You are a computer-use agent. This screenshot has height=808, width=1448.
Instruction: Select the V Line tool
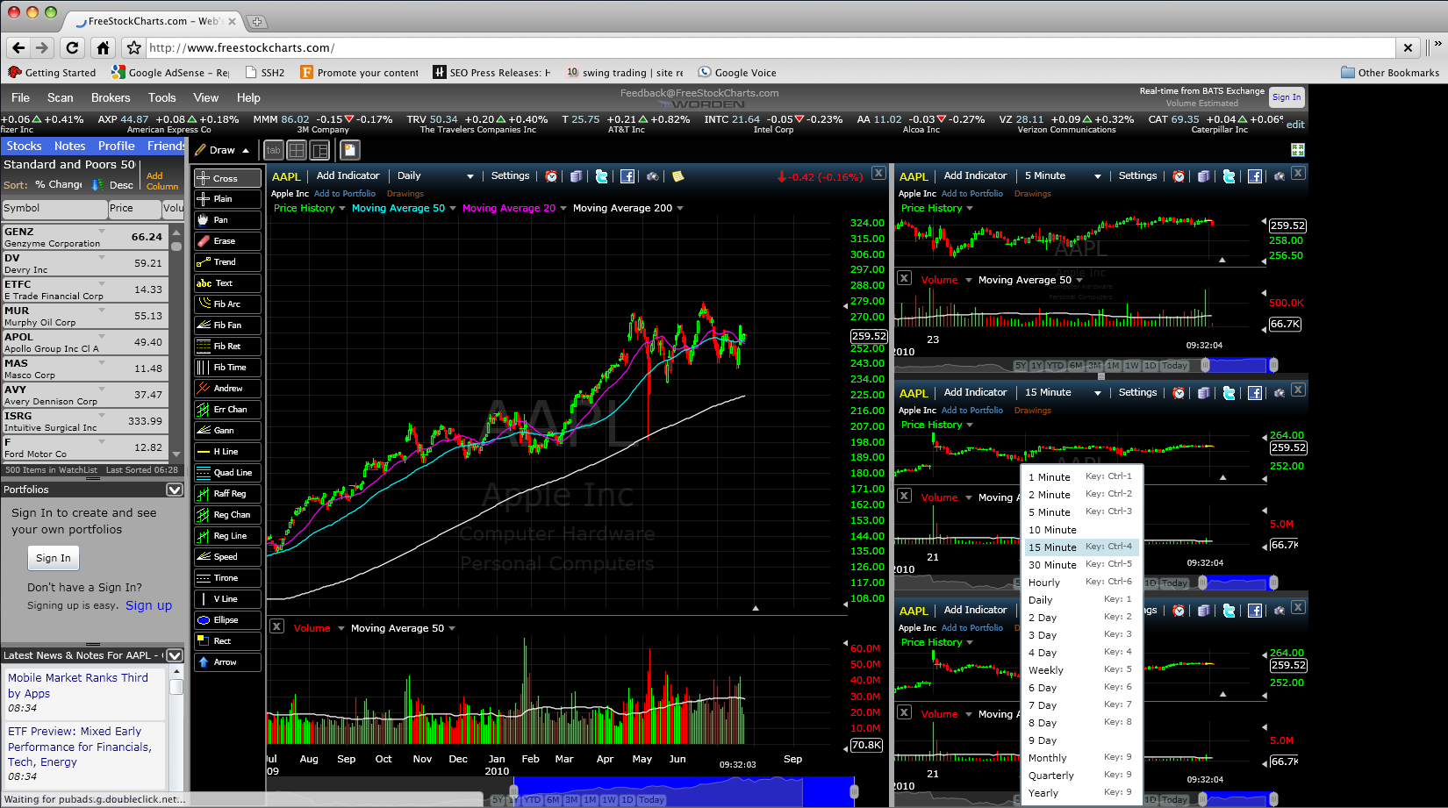227,599
